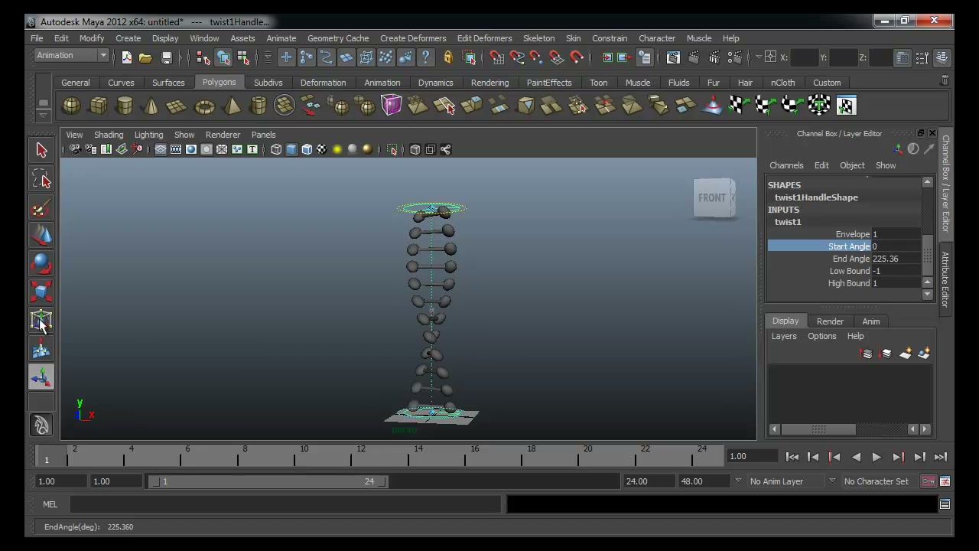Select the Rotate tool in toolbox

[x=41, y=265]
